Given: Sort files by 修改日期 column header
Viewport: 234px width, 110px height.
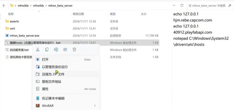Looking at the screenshot, I should [x=78, y=14].
